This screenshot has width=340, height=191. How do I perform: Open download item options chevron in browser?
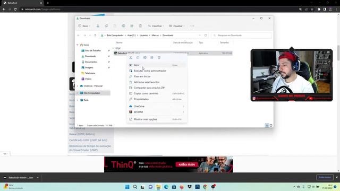click(x=38, y=178)
